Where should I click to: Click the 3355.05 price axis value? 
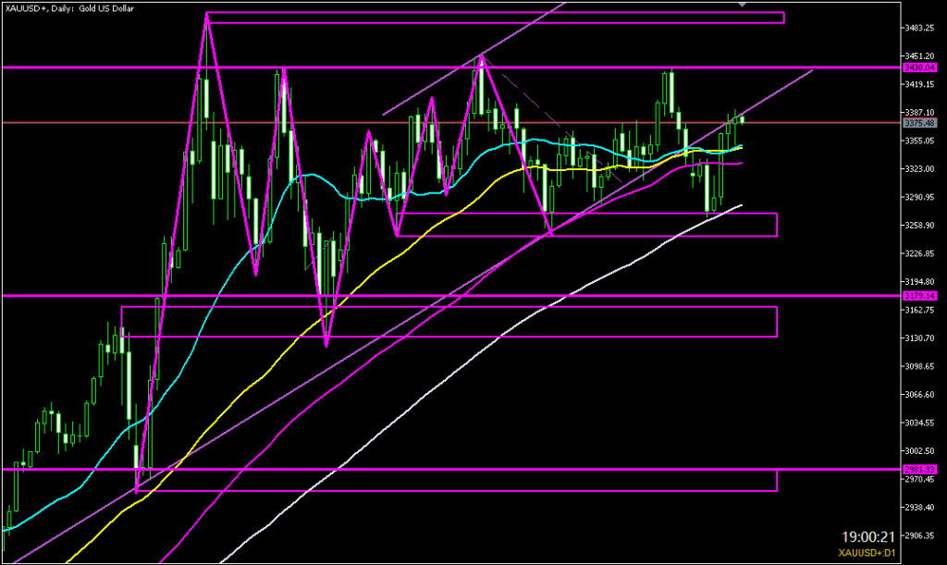tap(920, 141)
